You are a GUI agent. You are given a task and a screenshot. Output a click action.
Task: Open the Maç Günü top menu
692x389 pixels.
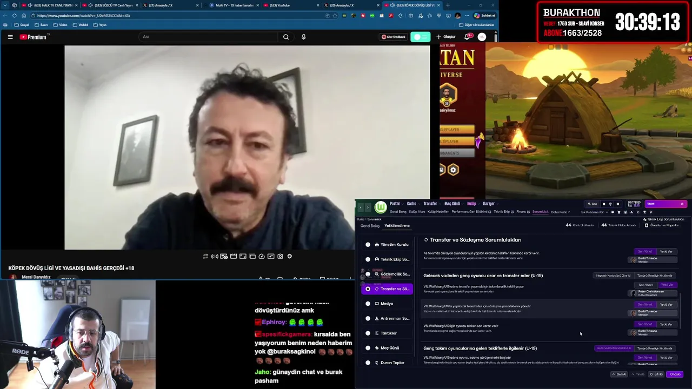tap(452, 204)
